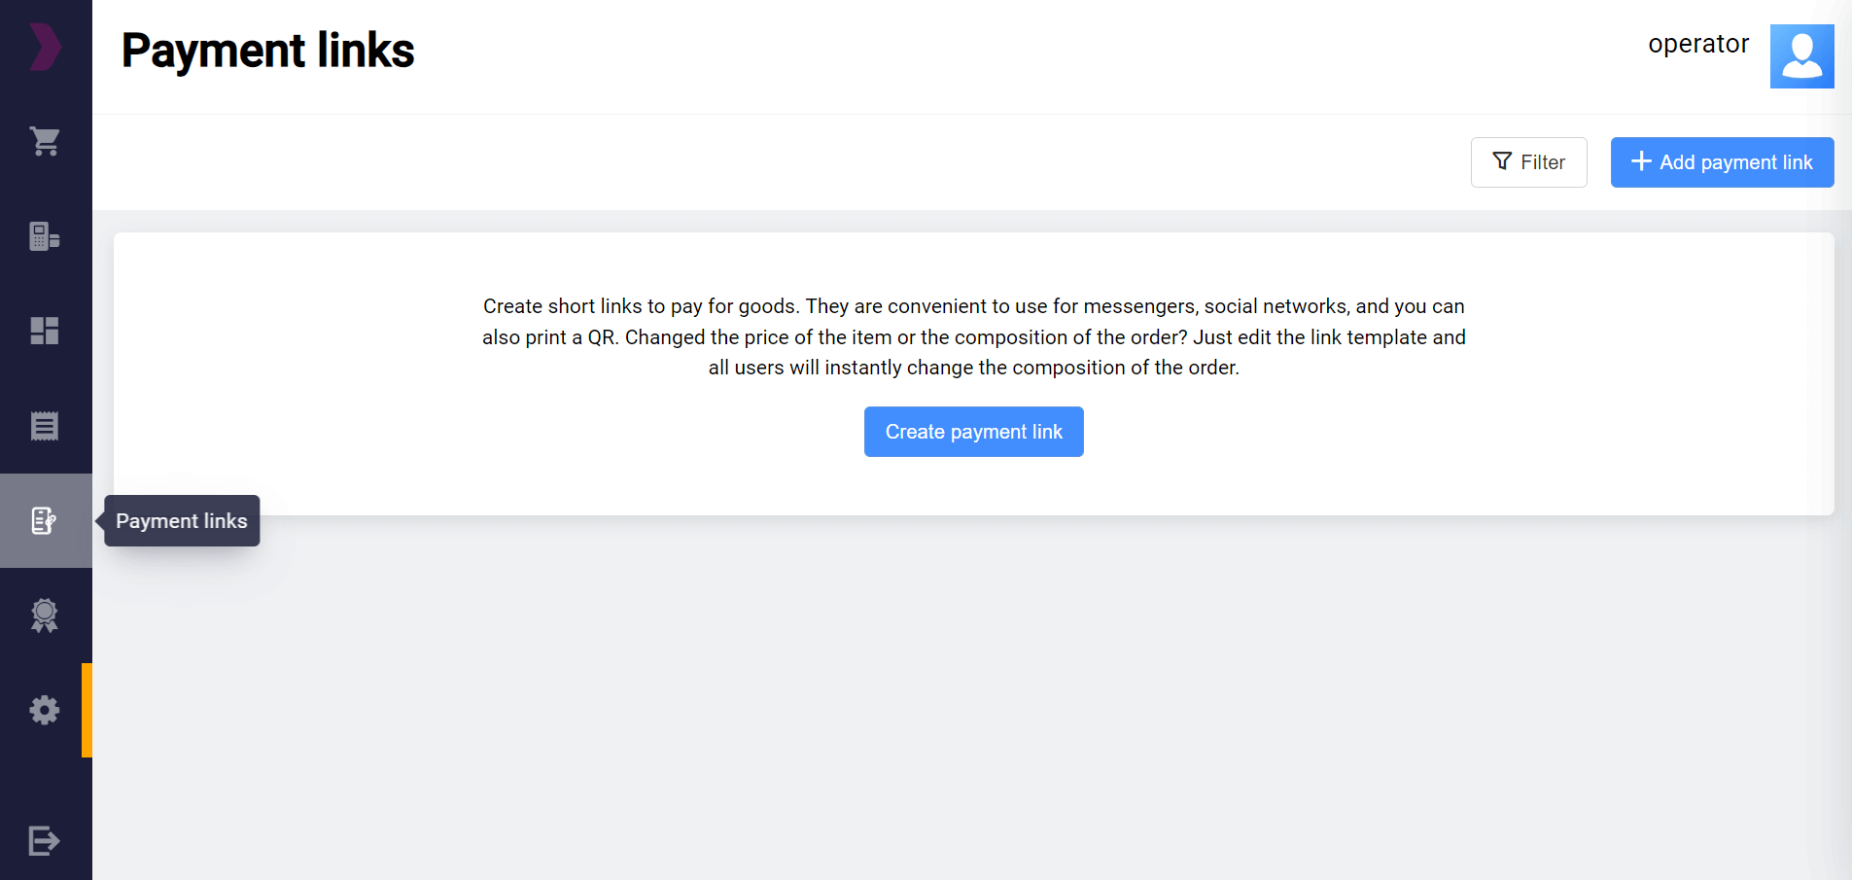The width and height of the screenshot is (1852, 880).
Task: Open the shopping cart section
Action: click(45, 142)
